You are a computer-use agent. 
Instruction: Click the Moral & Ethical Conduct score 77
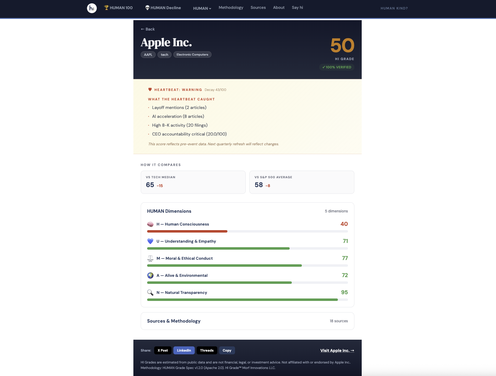point(345,258)
